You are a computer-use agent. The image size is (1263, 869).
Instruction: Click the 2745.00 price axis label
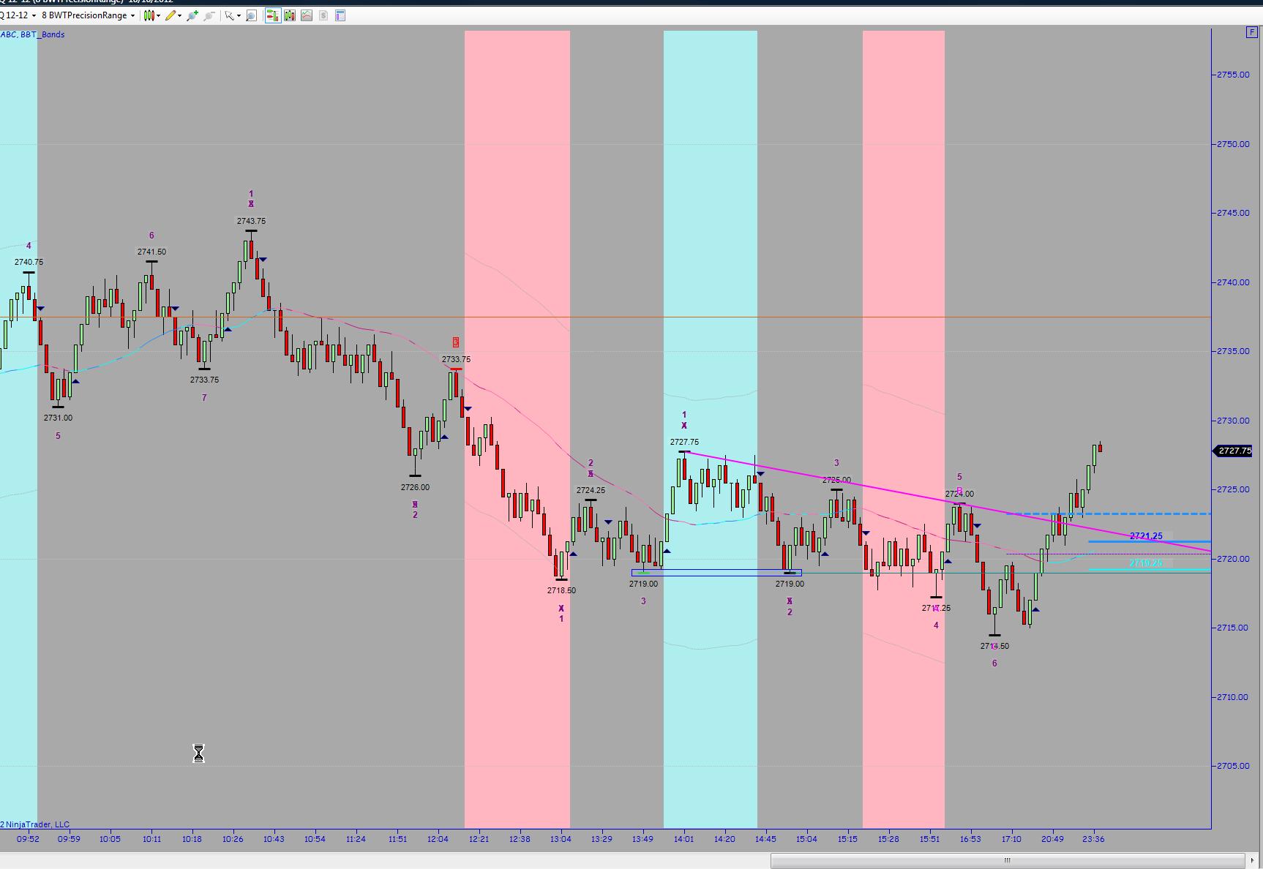[x=1233, y=213]
